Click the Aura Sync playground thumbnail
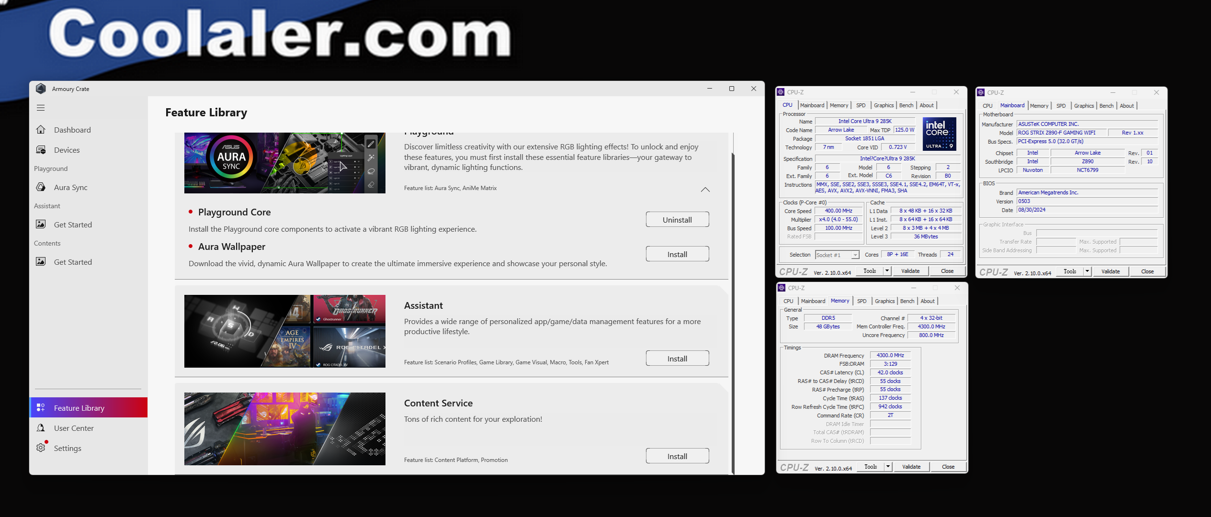The height and width of the screenshot is (517, 1211). click(x=285, y=163)
